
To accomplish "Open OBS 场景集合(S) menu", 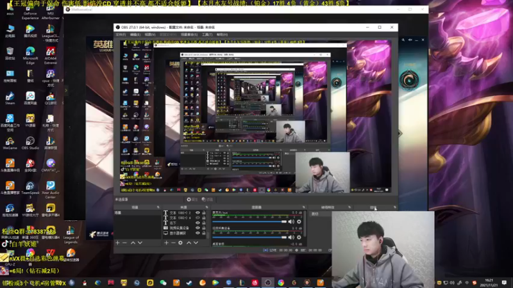I will [189, 35].
